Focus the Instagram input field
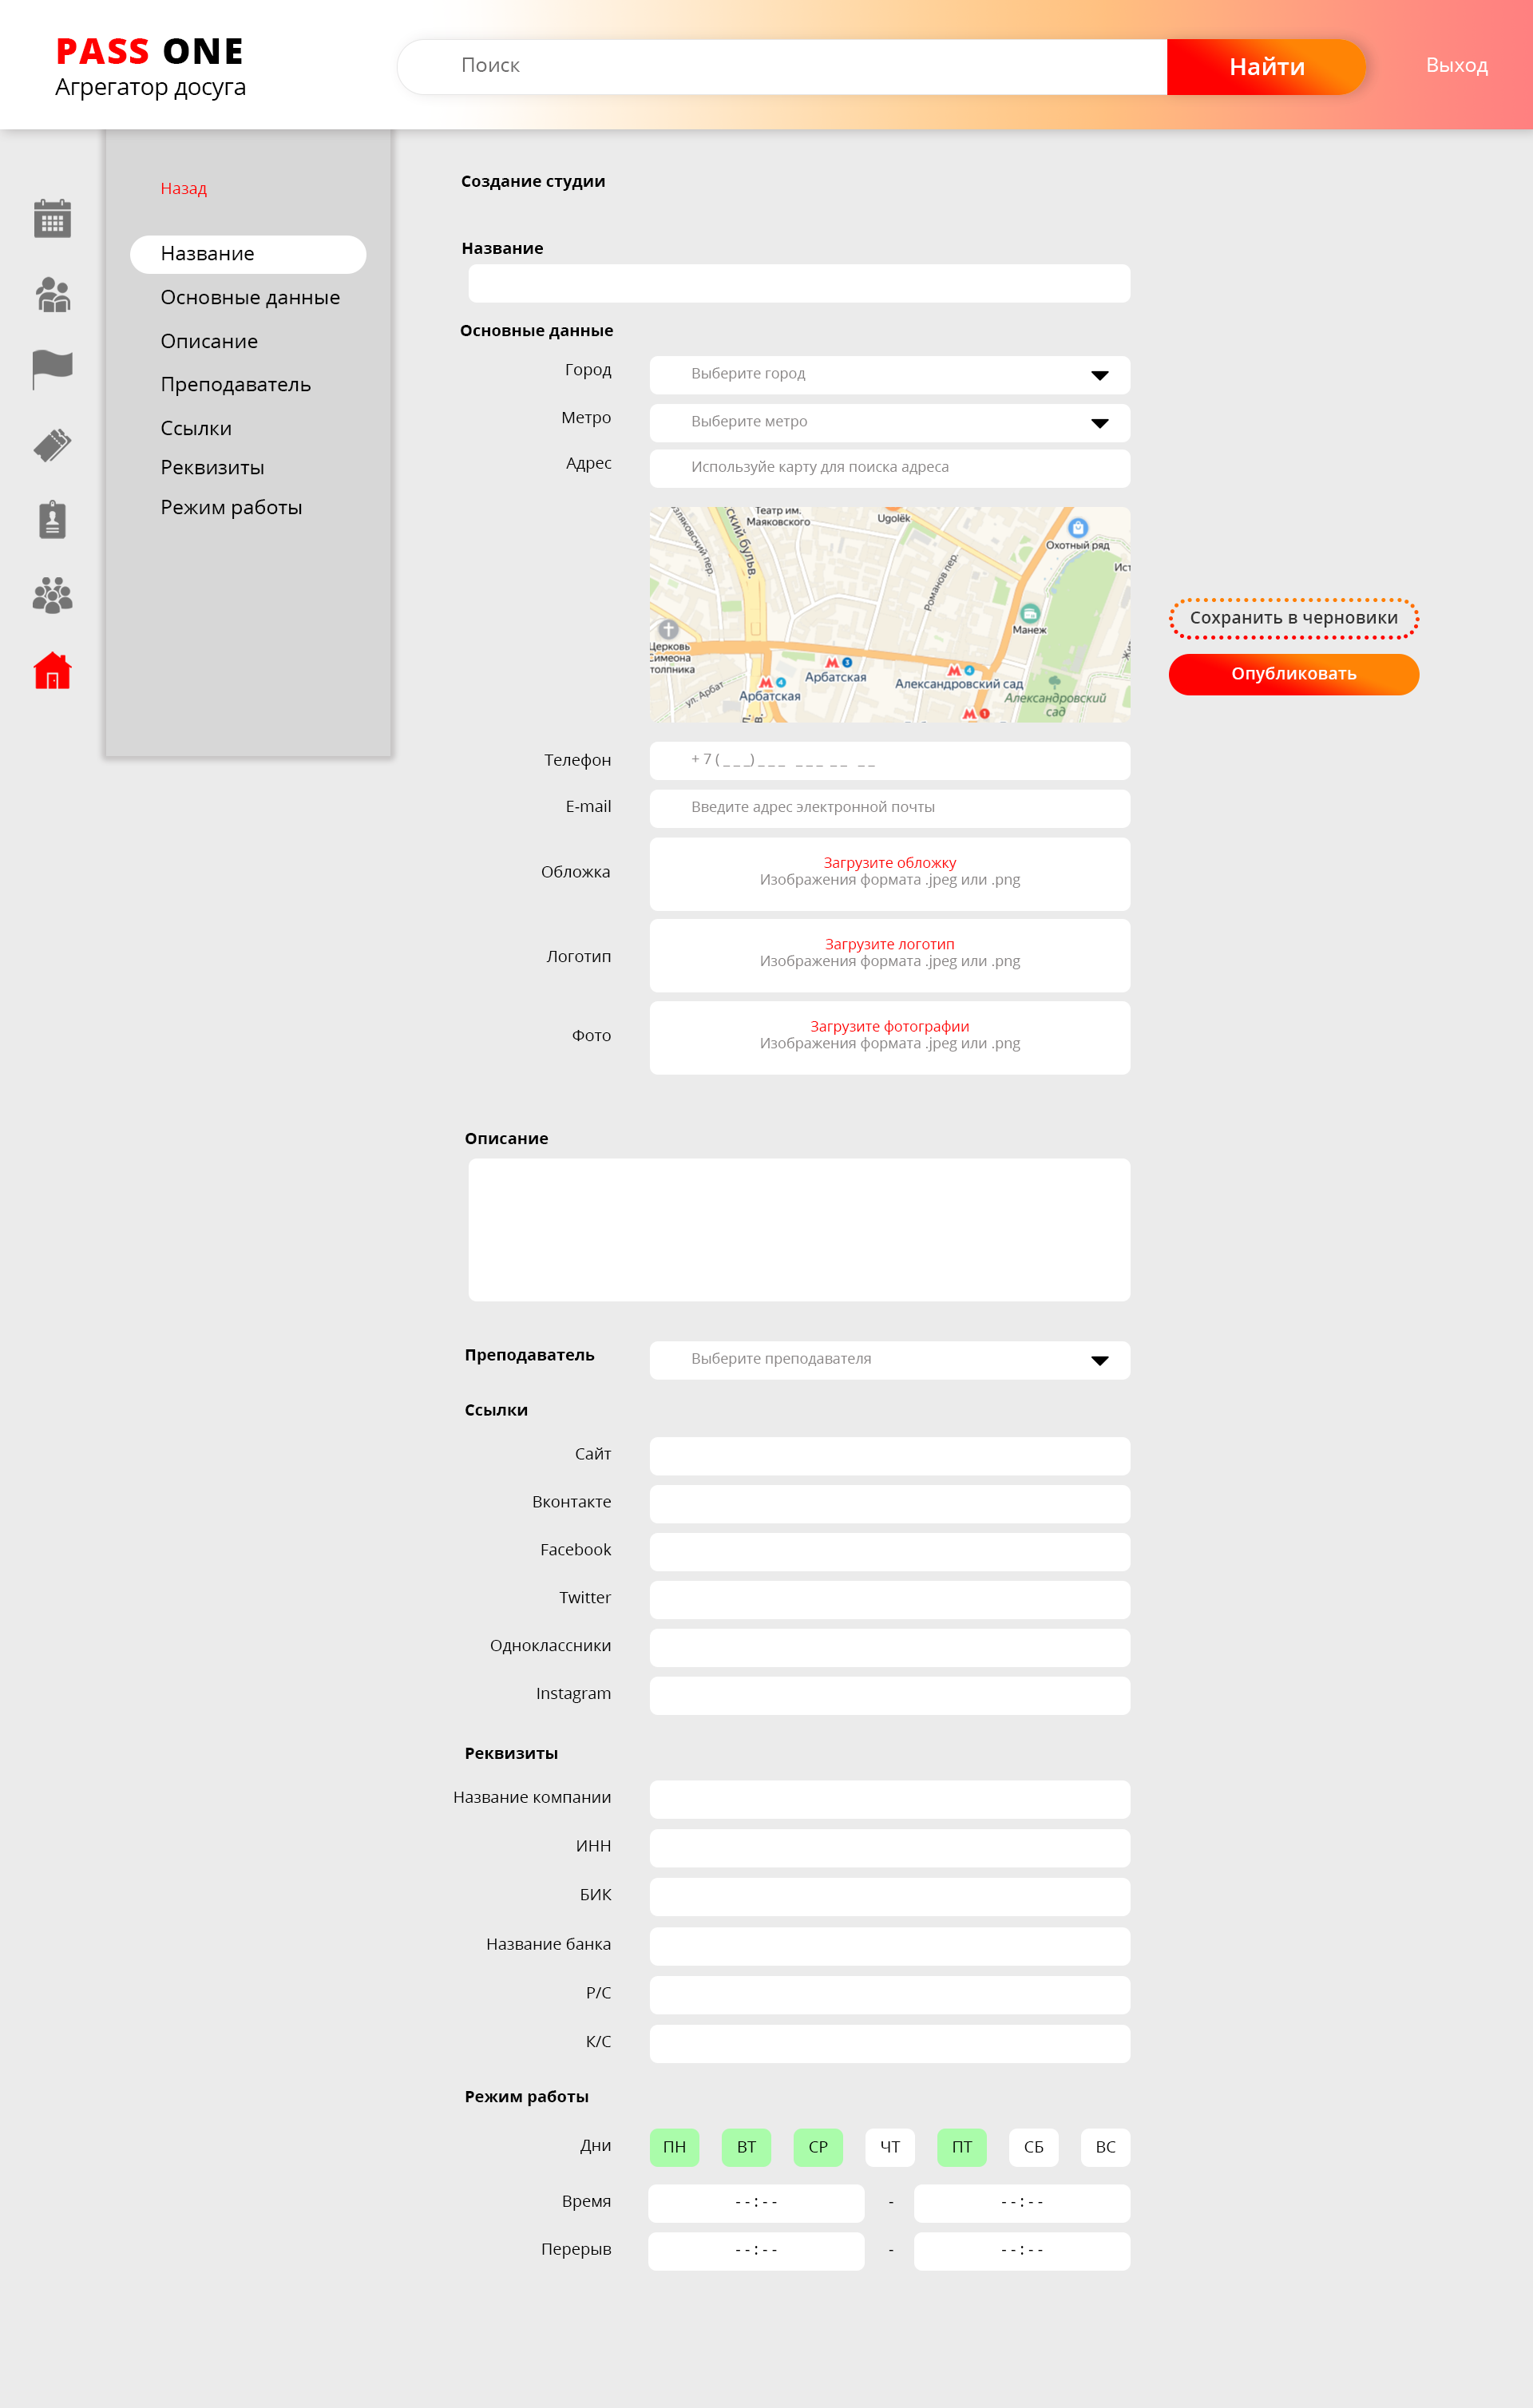1533x2408 pixels. pyautogui.click(x=890, y=1696)
